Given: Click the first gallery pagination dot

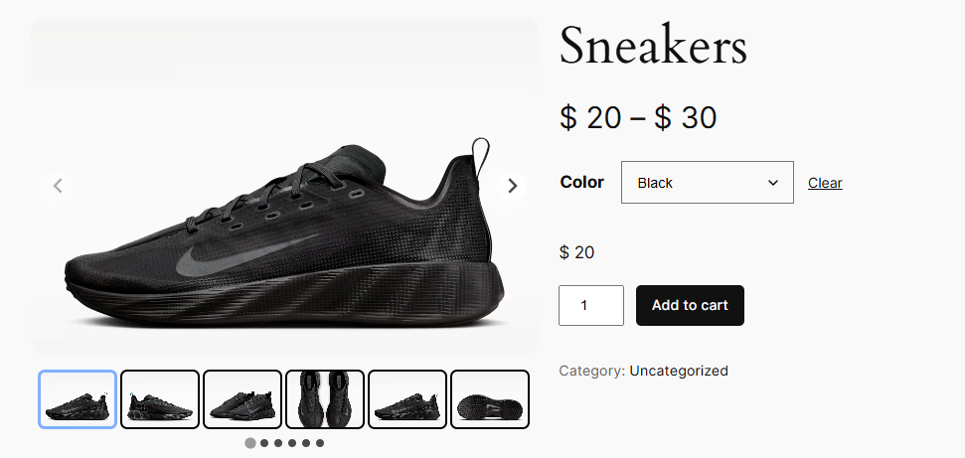Looking at the screenshot, I should click(x=250, y=443).
